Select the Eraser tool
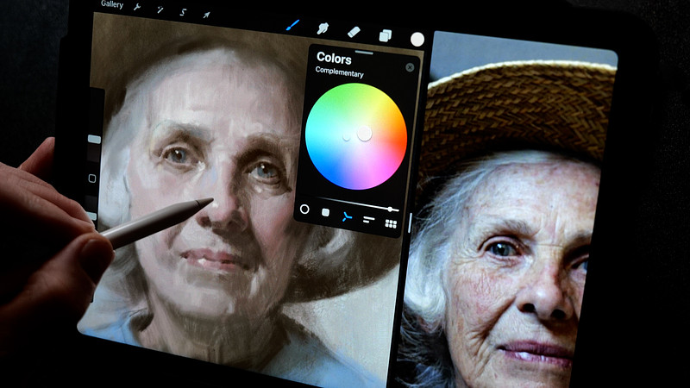Image resolution: width=690 pixels, height=388 pixels. pyautogui.click(x=354, y=32)
